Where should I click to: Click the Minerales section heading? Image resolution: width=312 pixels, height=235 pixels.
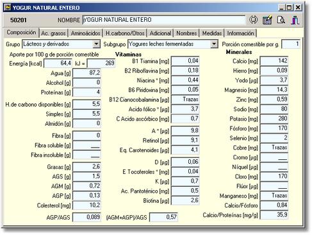pyautogui.click(x=239, y=52)
